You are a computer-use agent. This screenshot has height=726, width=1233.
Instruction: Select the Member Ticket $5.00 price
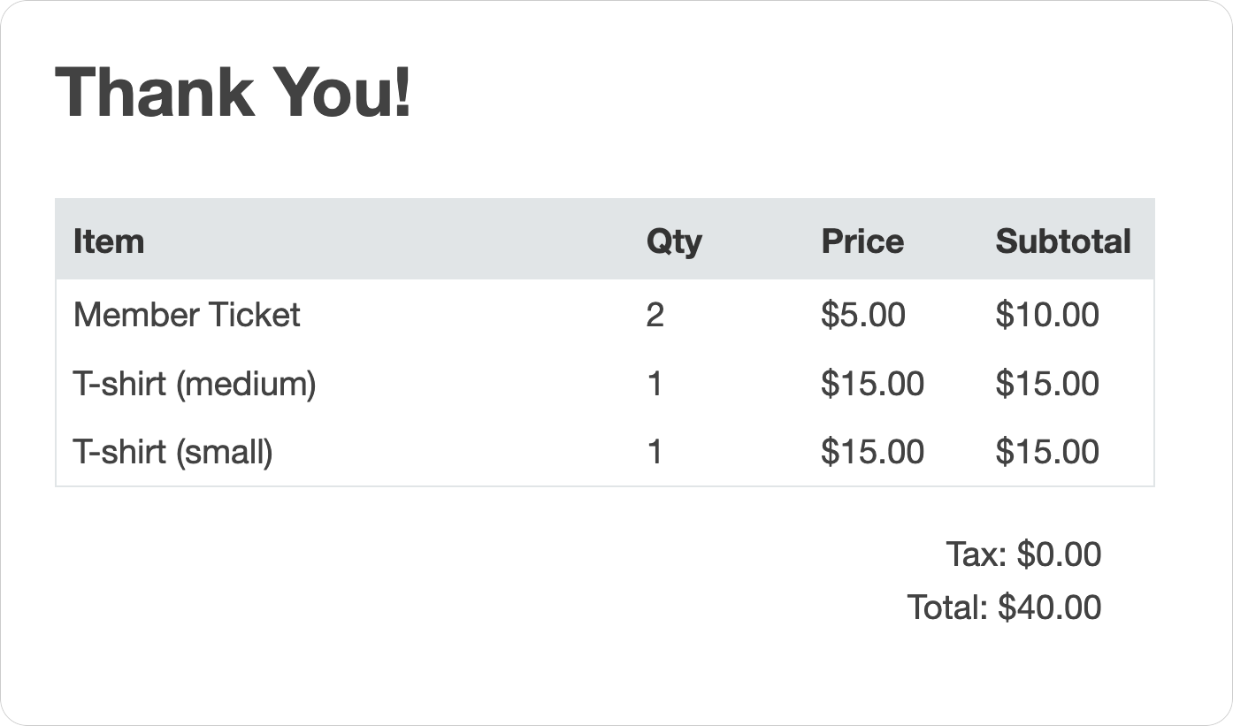[x=862, y=315]
